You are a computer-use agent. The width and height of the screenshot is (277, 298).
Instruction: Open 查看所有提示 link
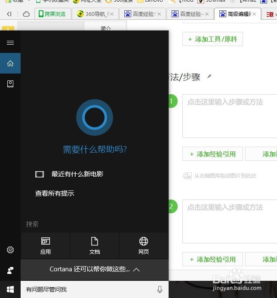click(55, 193)
